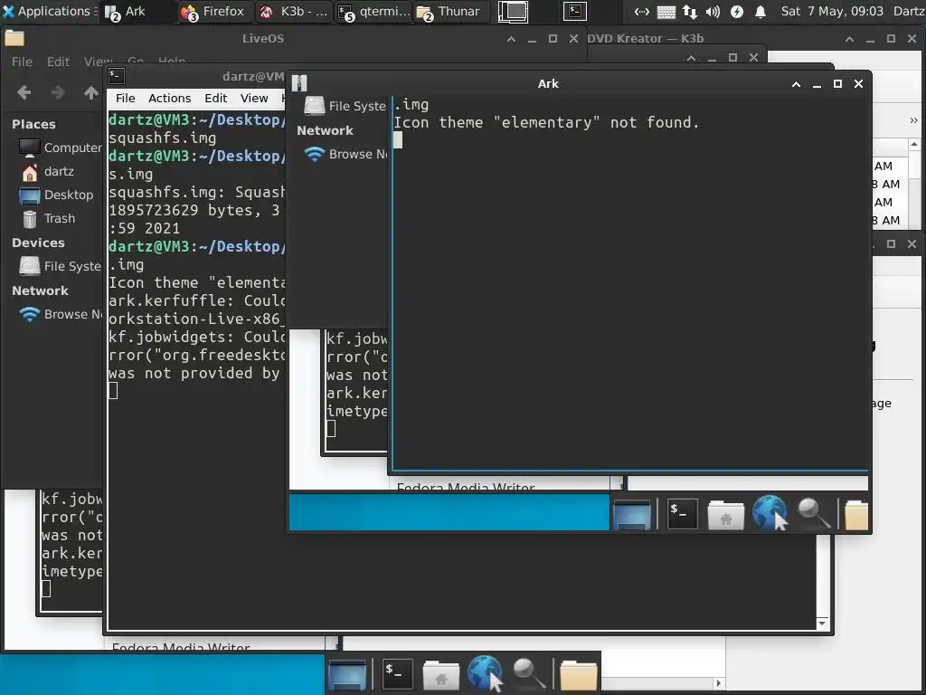This screenshot has width=926, height=695.
Task: Open the Applications menu in top panel
Action: point(50,11)
